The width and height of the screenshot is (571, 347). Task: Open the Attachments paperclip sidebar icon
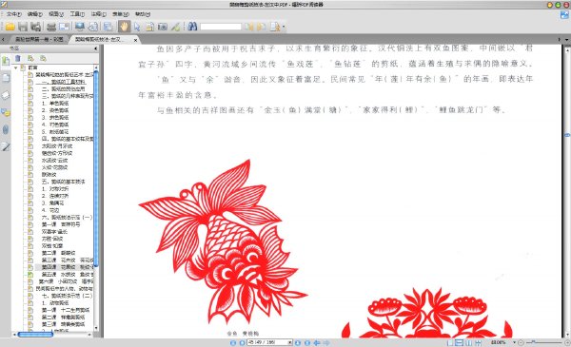click(x=6, y=129)
